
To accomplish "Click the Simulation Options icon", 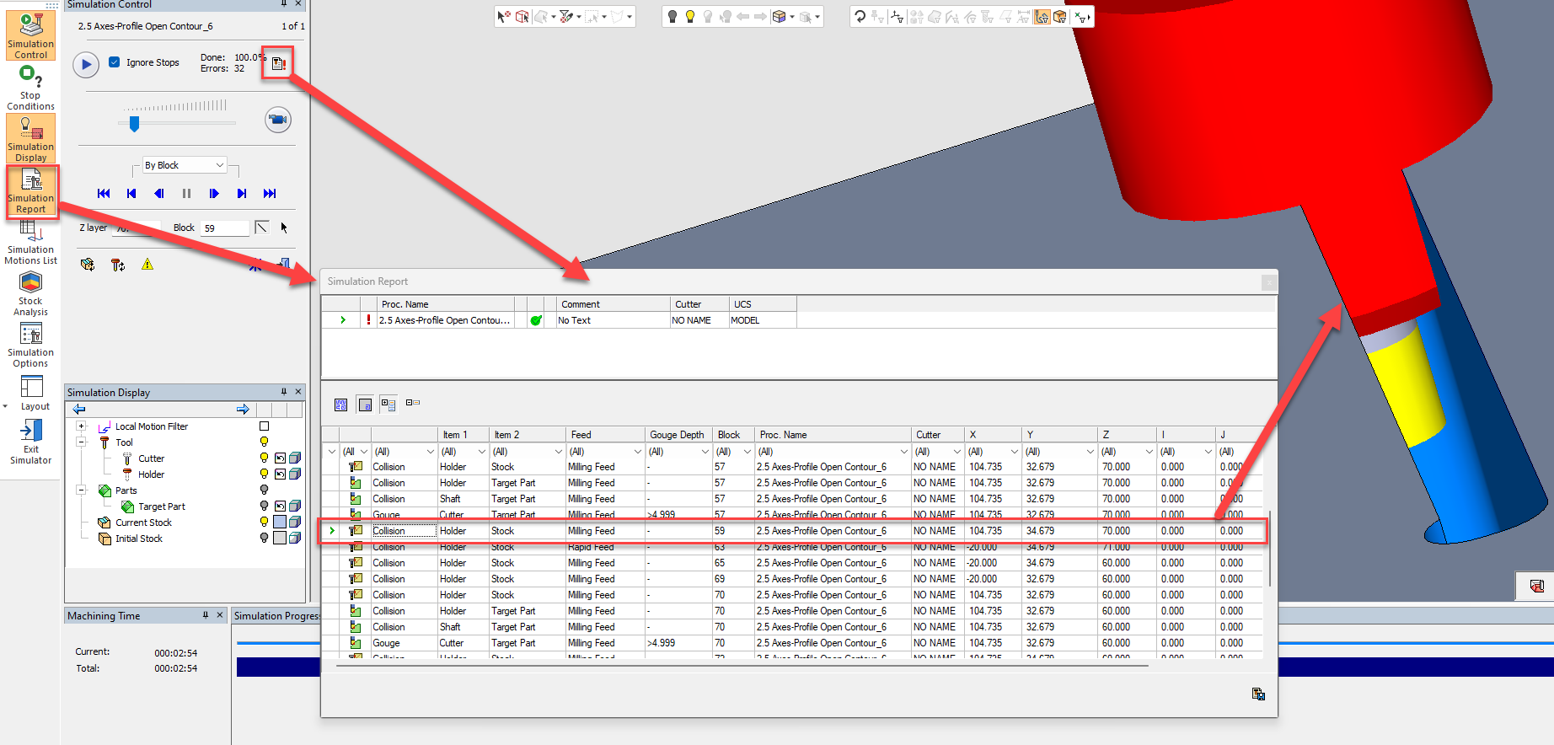I will point(30,344).
